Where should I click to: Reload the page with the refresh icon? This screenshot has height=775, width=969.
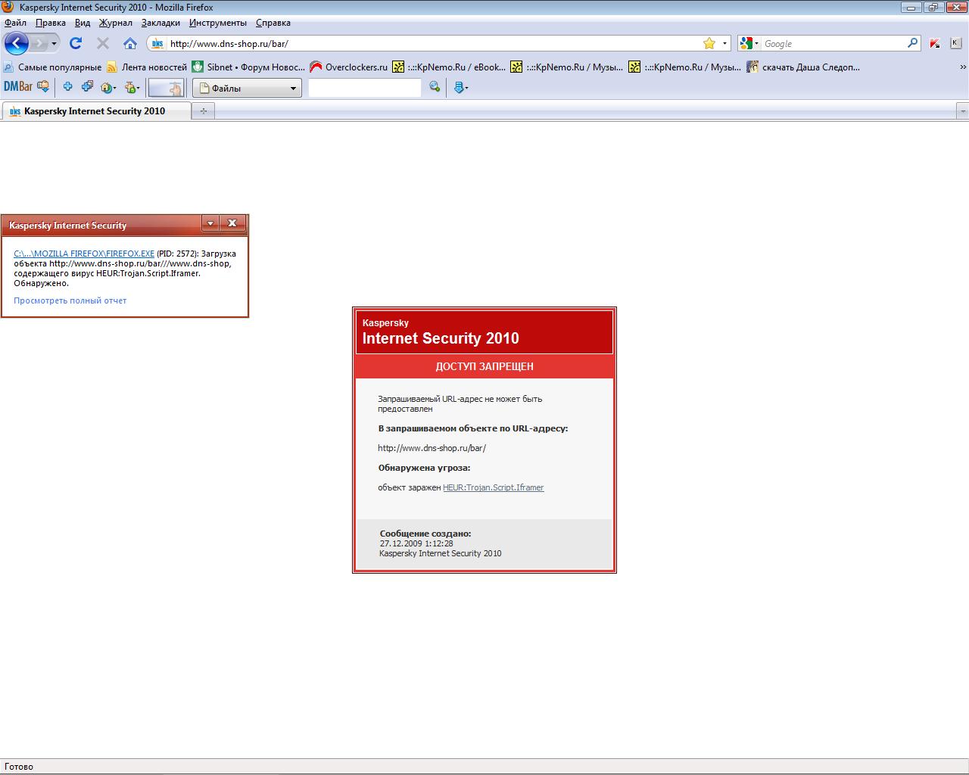point(76,43)
